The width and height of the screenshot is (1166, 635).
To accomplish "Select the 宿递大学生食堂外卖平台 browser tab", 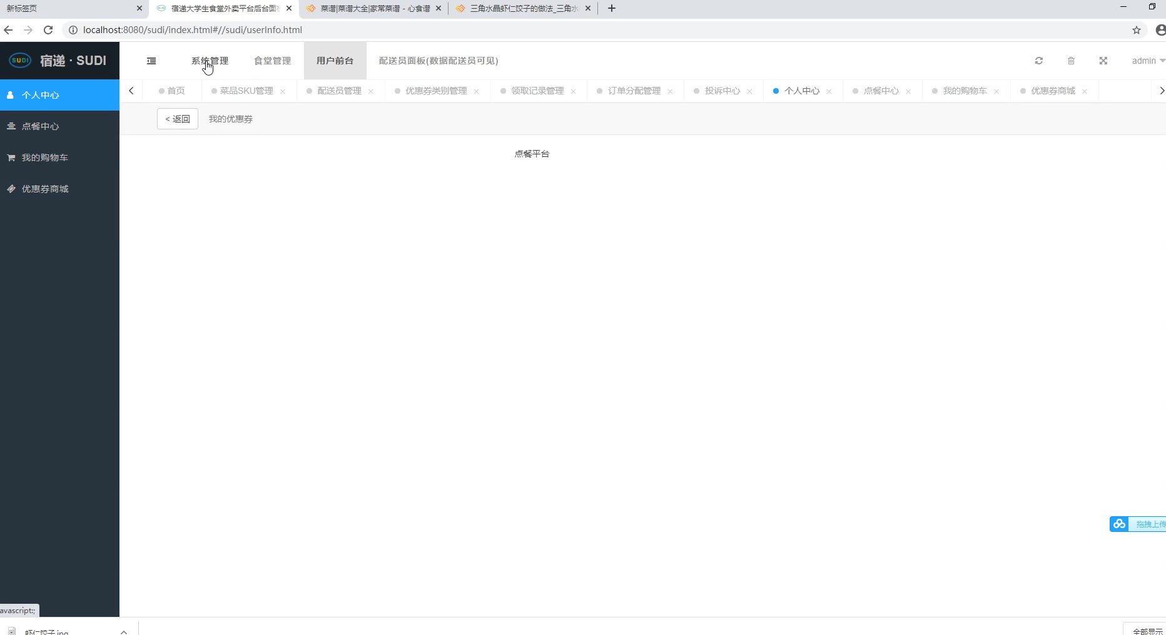I will click(x=224, y=8).
